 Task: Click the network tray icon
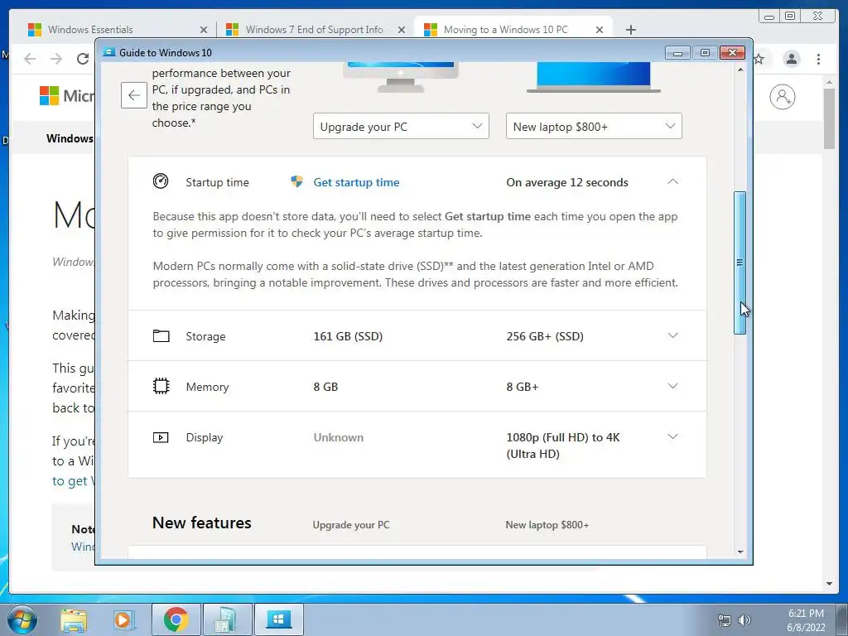point(724,620)
